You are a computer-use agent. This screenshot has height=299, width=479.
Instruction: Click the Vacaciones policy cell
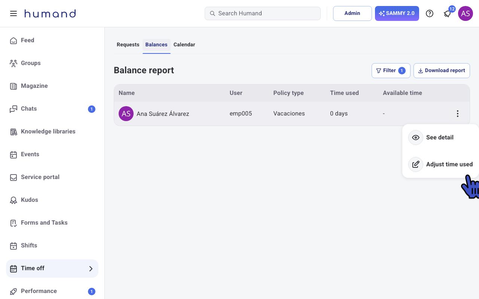tap(289, 114)
